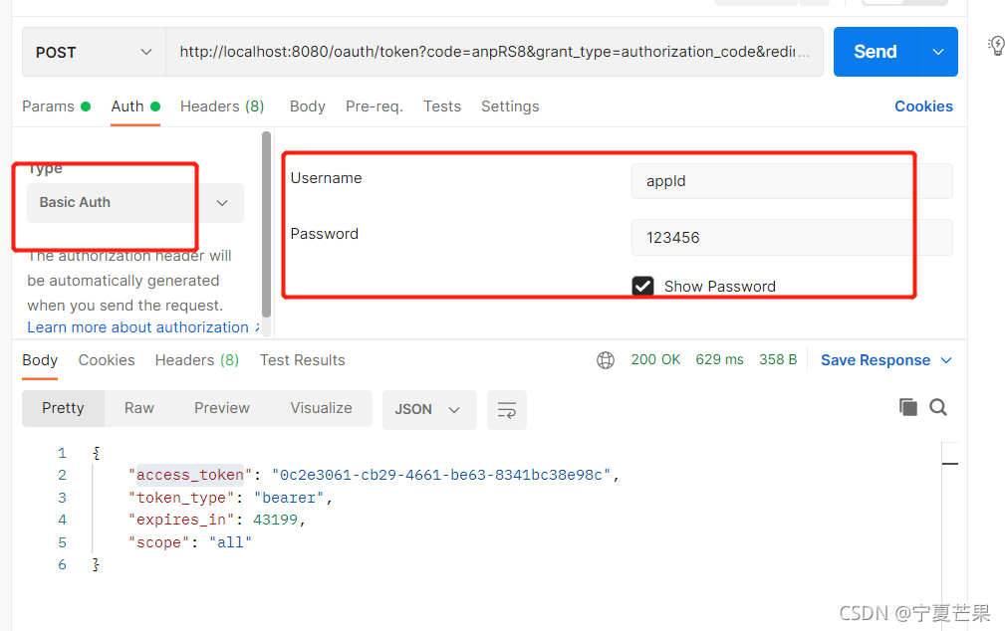Click the Username input field

(x=792, y=181)
